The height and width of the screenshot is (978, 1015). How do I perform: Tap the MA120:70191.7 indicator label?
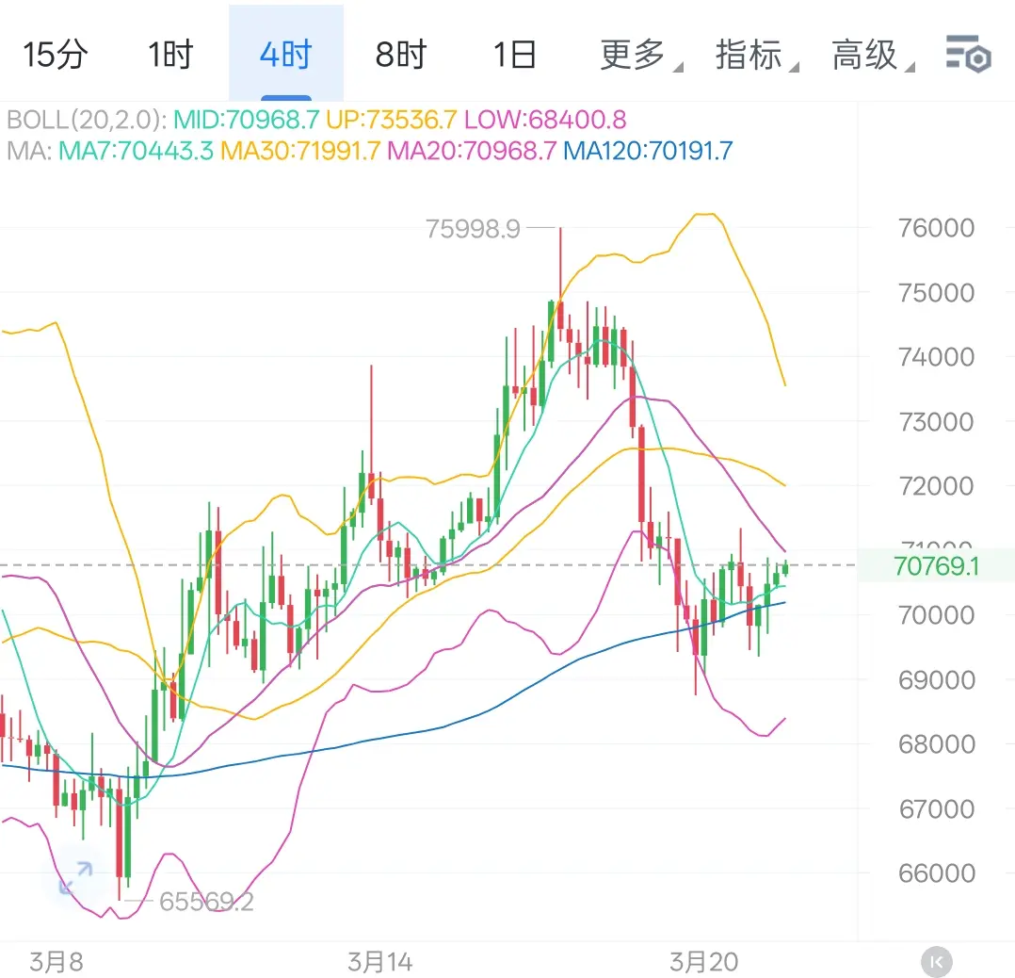(x=648, y=151)
